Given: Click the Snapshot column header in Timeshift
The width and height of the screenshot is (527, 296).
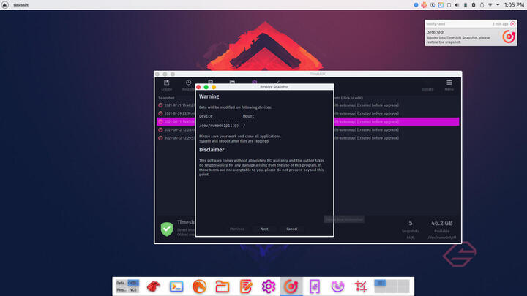Looking at the screenshot, I should [x=166, y=98].
